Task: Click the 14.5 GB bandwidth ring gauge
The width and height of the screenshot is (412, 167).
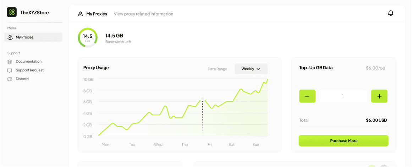Action: (x=87, y=38)
